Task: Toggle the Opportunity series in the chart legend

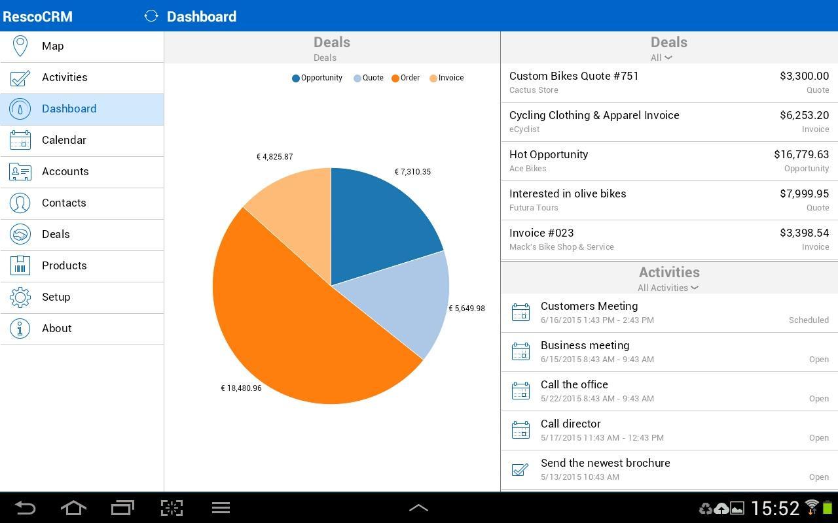Action: (x=317, y=77)
